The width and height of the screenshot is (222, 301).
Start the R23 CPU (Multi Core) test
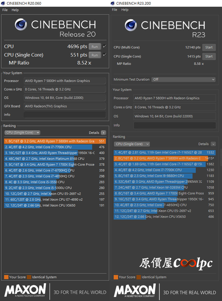tap(209, 47)
